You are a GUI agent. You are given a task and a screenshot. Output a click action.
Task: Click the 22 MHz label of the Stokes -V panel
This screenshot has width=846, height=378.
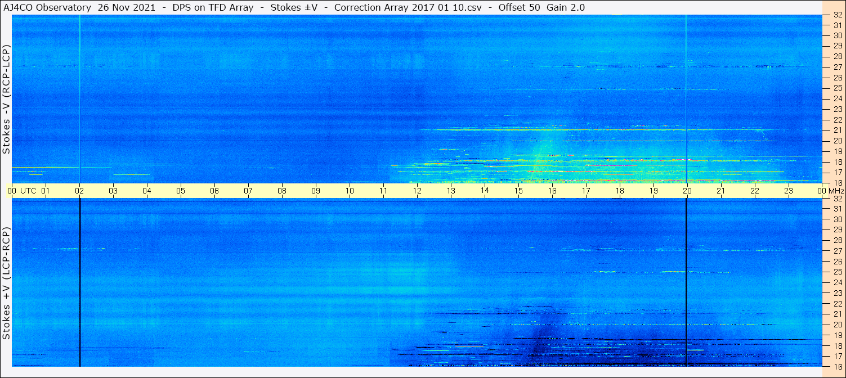[x=837, y=119]
